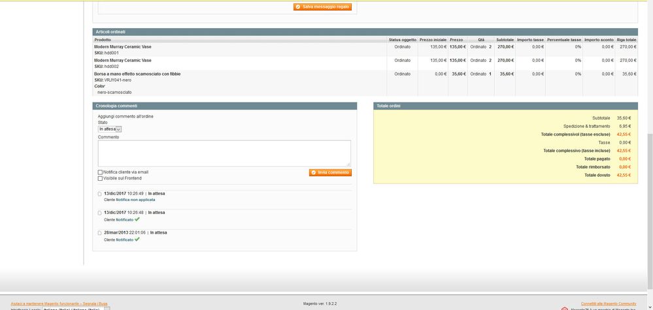Click the Salva messaggio regalo button
Viewport: 653px width, 310px height.
[x=322, y=7]
